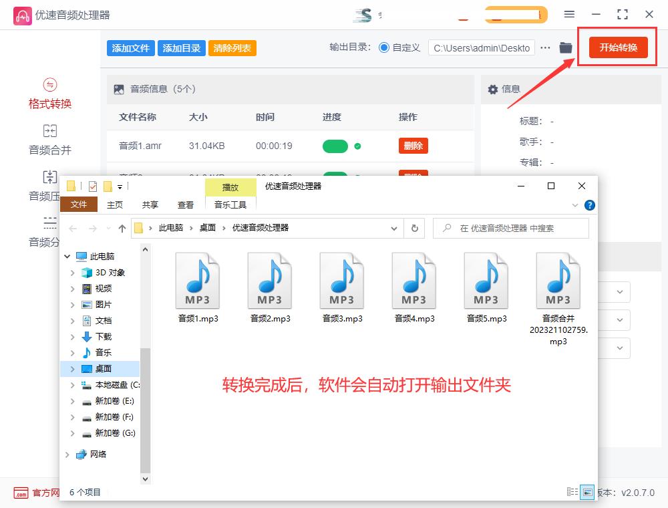Collapse the 此电脑 tree node

click(x=67, y=256)
